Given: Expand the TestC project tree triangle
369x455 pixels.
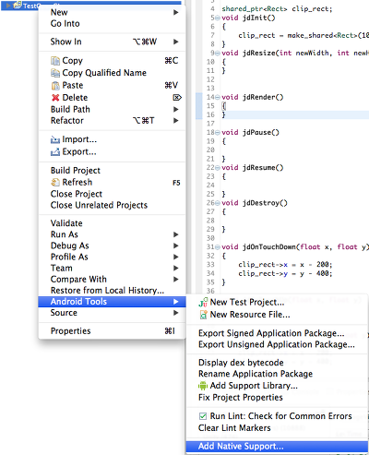Looking at the screenshot, I should (8, 6).
